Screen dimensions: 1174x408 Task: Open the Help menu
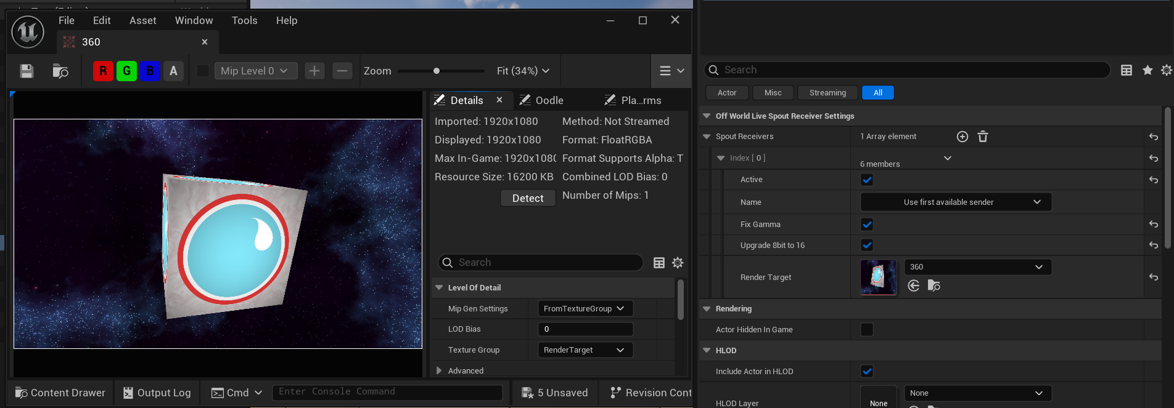[287, 20]
